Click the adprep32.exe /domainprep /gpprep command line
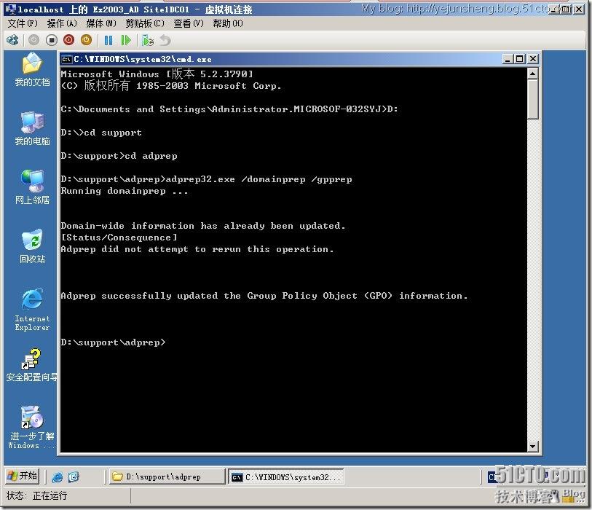Image resolution: width=592 pixels, height=510 pixels. pyautogui.click(x=206, y=179)
